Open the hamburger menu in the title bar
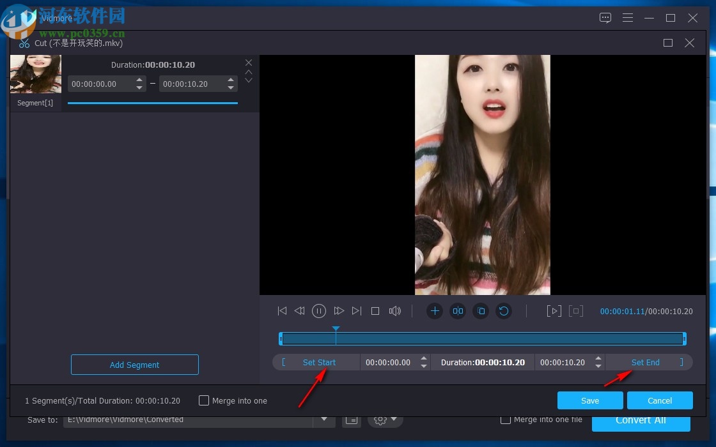Screen dimensions: 716x447 pos(628,17)
